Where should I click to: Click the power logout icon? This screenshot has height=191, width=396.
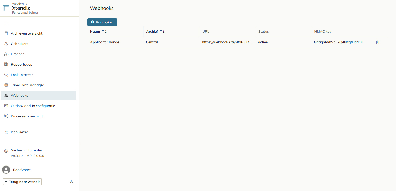pyautogui.click(x=71, y=182)
